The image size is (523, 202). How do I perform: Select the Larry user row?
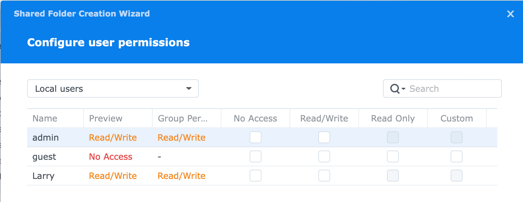point(43,176)
